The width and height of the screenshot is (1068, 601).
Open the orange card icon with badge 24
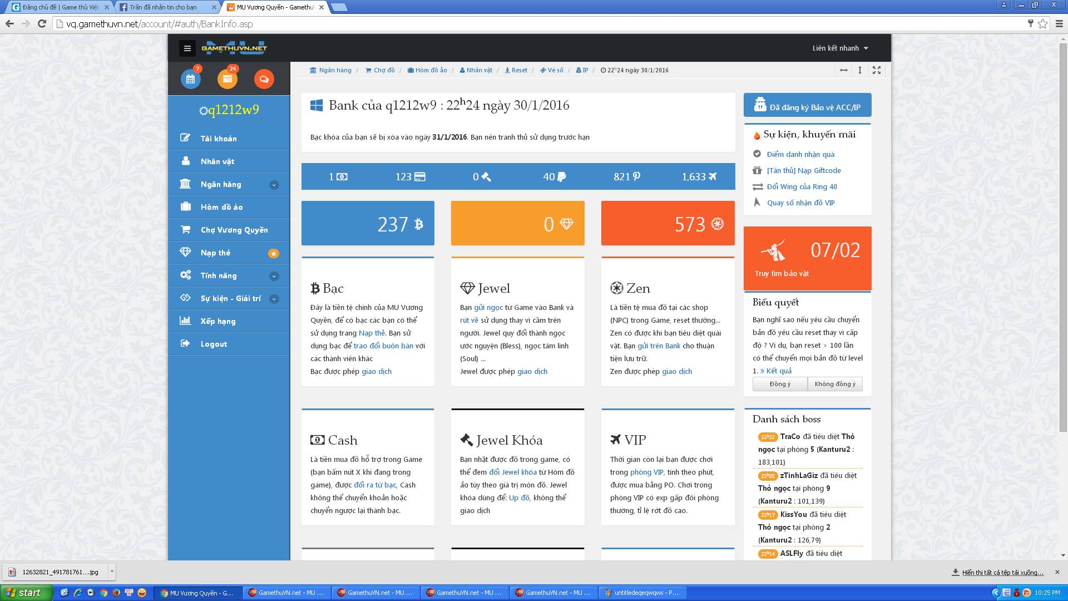pyautogui.click(x=227, y=79)
